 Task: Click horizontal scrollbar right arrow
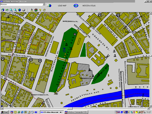point(148,108)
